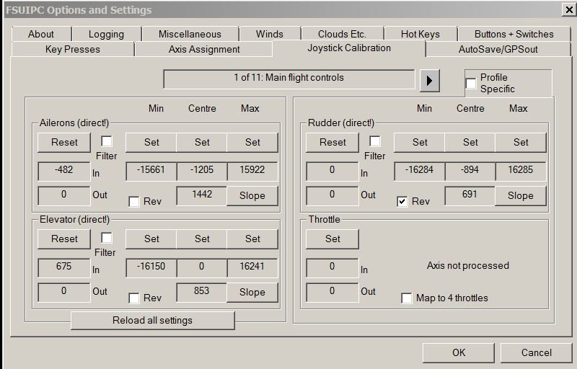Open Miscellaneous tab
Viewport: 577px width, 369px height.
pos(190,34)
